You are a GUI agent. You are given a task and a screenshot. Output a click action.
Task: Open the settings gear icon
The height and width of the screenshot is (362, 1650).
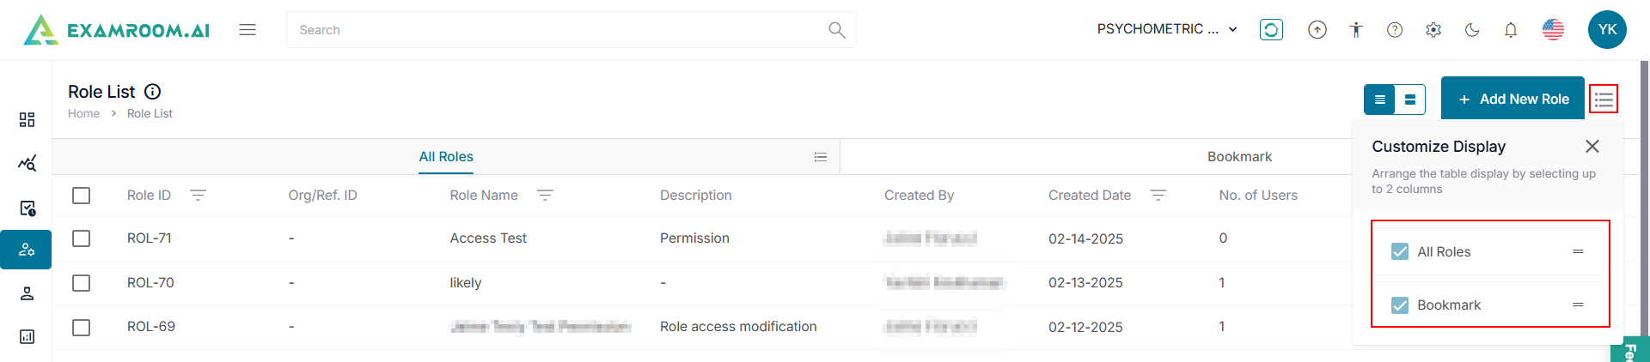pos(1433,30)
